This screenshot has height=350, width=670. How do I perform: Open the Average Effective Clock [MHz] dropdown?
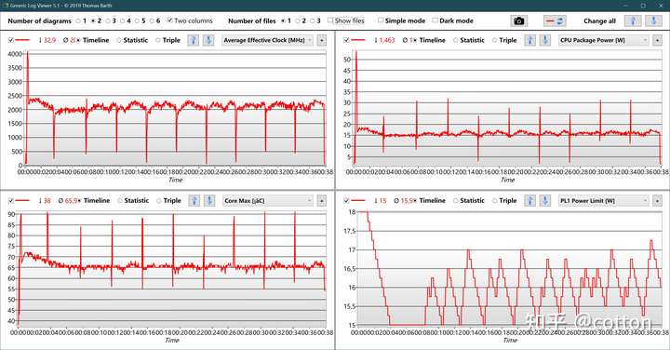(267, 40)
